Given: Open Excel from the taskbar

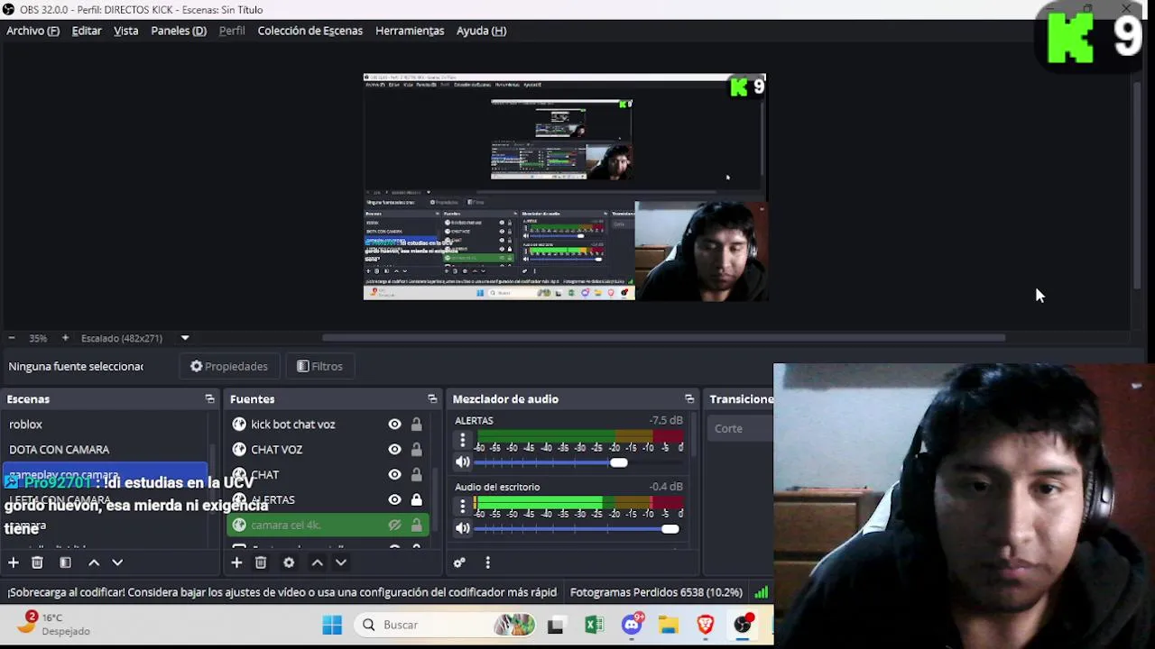Looking at the screenshot, I should 594,625.
